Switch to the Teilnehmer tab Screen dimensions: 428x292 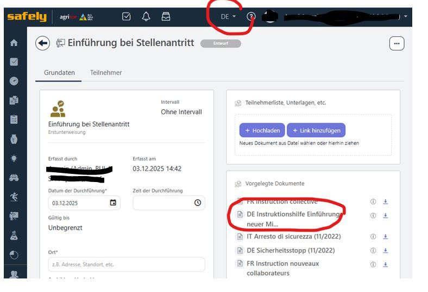click(x=106, y=73)
